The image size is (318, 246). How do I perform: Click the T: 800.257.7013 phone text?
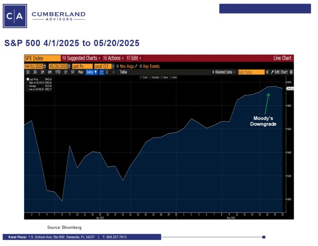tap(114, 237)
